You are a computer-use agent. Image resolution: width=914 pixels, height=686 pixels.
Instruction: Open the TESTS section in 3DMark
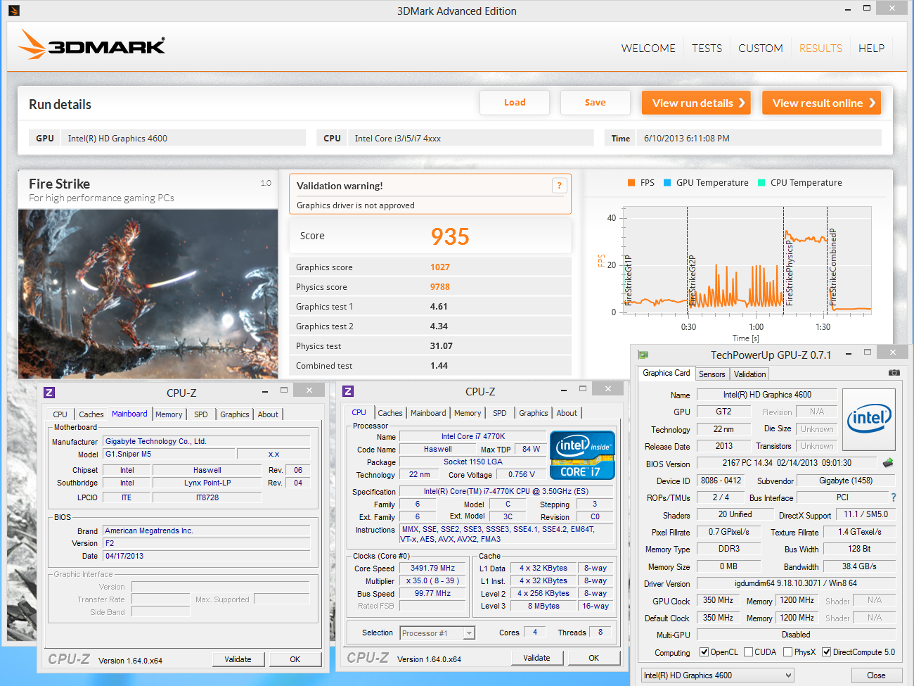tap(707, 49)
